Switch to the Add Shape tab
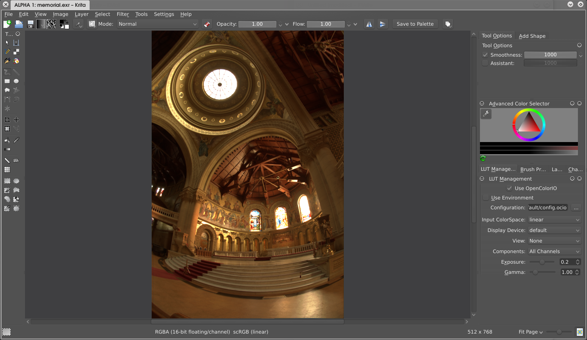Image resolution: width=587 pixels, height=340 pixels. [x=532, y=36]
